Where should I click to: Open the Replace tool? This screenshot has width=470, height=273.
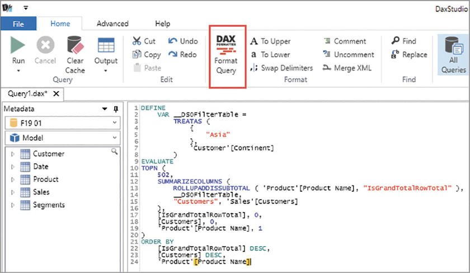tap(409, 54)
